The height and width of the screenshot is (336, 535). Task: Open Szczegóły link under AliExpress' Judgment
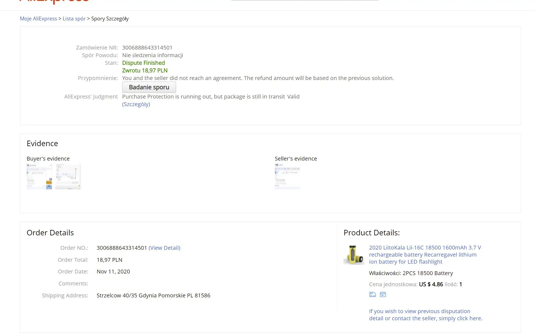136,104
